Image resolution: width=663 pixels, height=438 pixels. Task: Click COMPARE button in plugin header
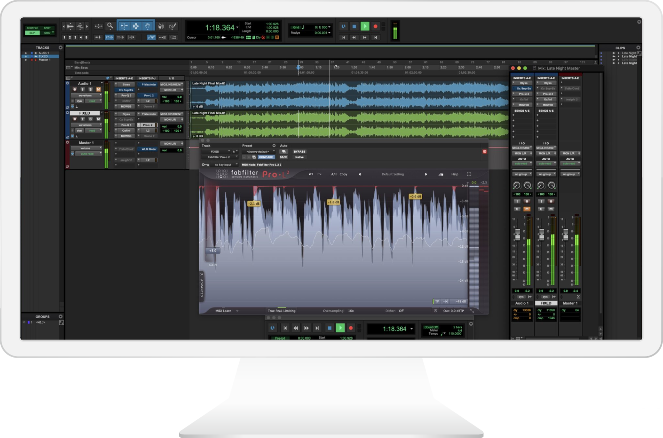point(266,157)
